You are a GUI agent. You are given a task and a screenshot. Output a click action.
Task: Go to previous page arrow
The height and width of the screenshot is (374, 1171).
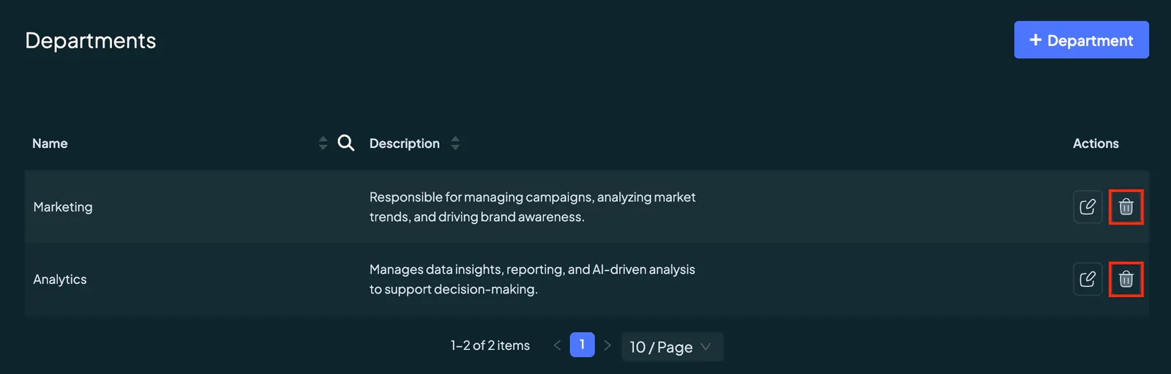click(x=557, y=345)
